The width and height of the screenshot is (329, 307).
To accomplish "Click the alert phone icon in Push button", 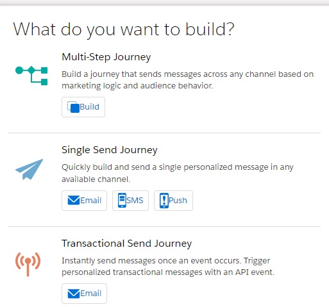I will click(x=164, y=201).
